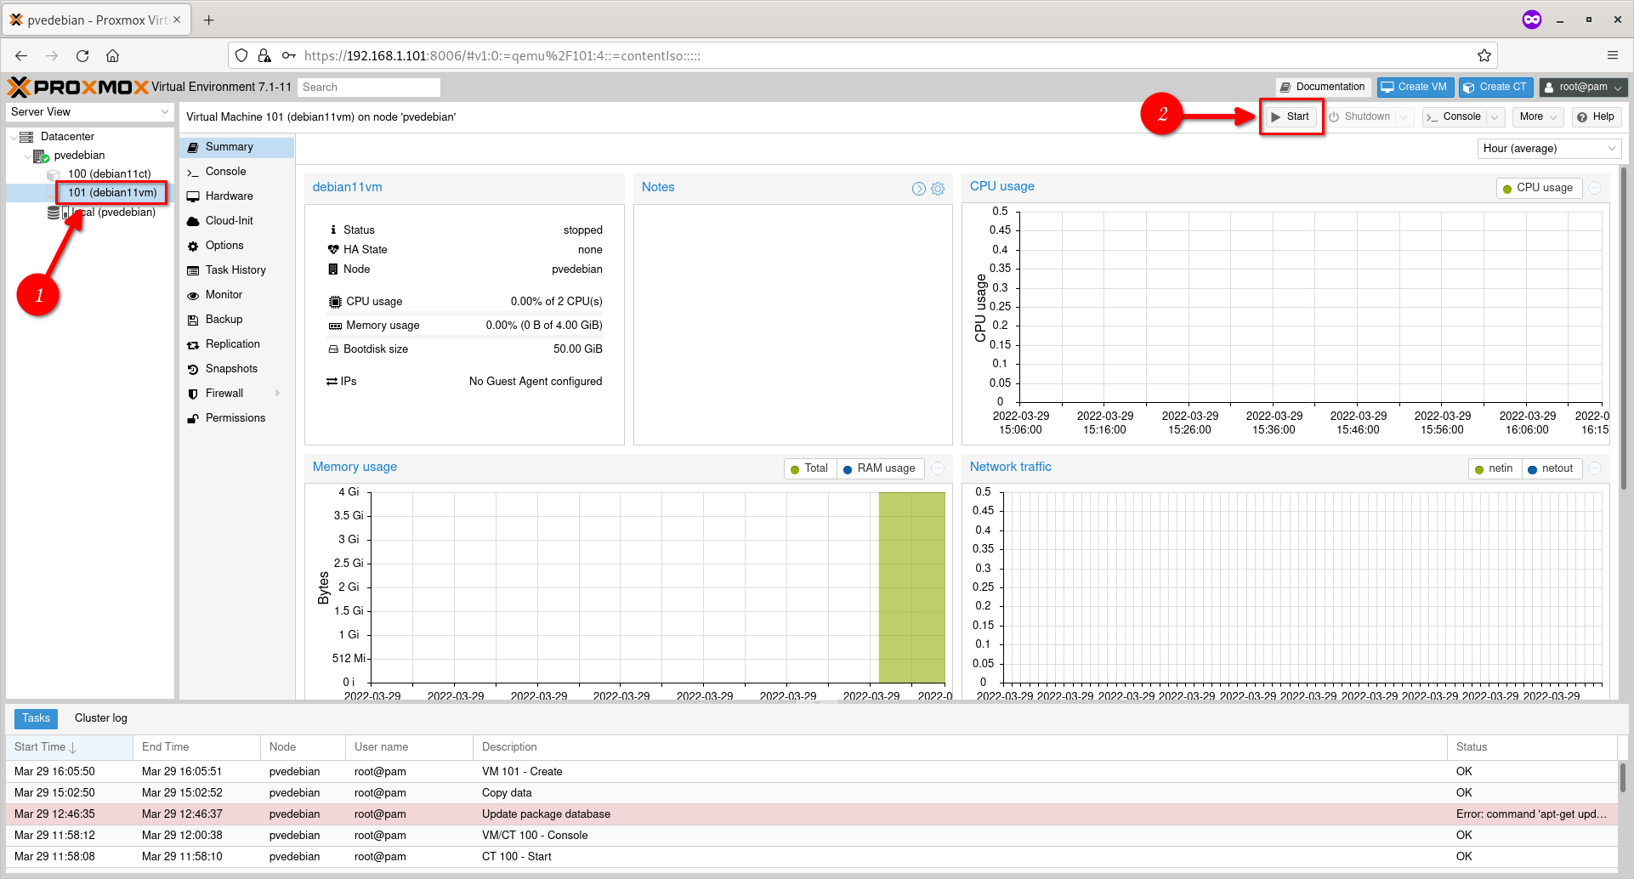Go to browser Home icon
Screen dimensions: 1634x879
[112, 56]
